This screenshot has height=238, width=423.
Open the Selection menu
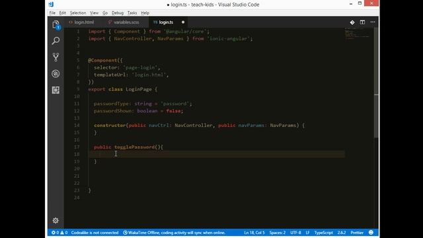[78, 13]
